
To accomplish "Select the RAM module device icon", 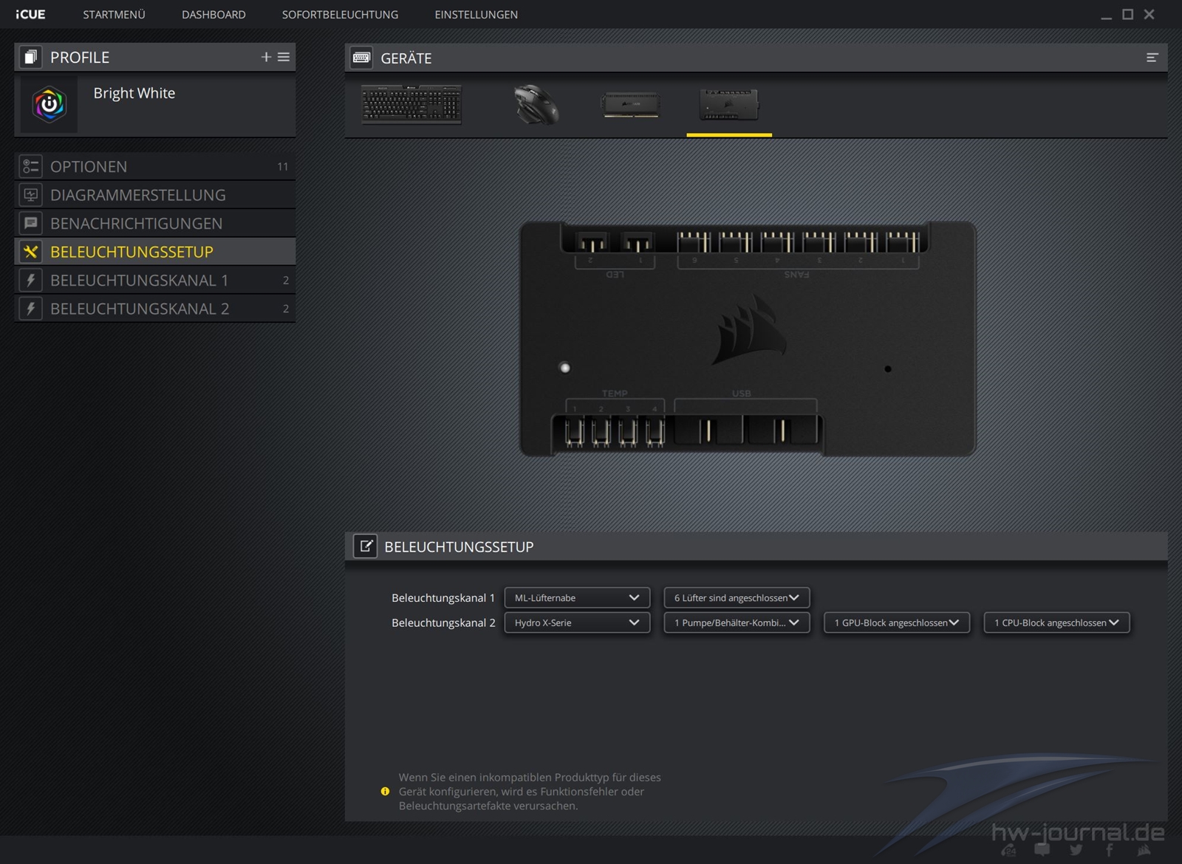I will click(x=630, y=104).
